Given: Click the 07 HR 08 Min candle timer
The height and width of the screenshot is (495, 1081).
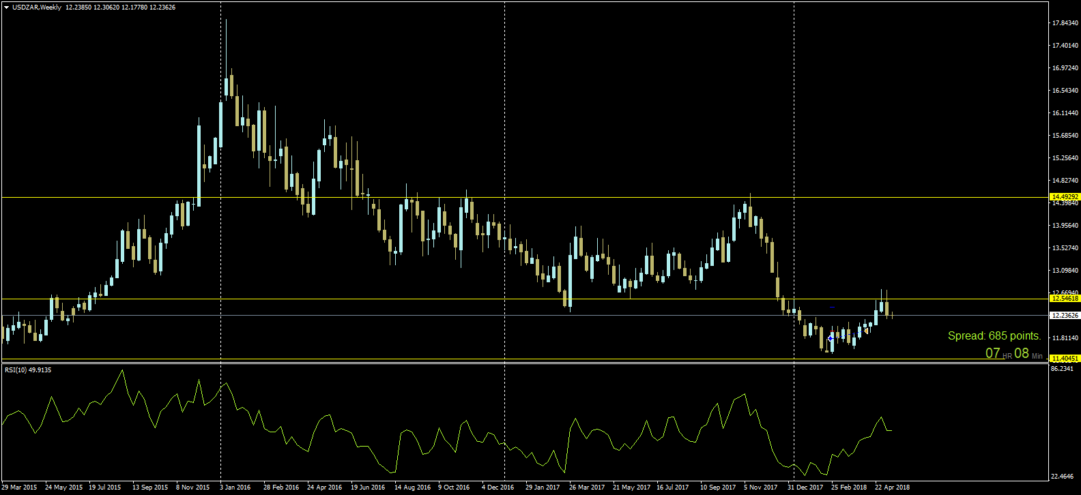Looking at the screenshot, I should pos(1014,353).
